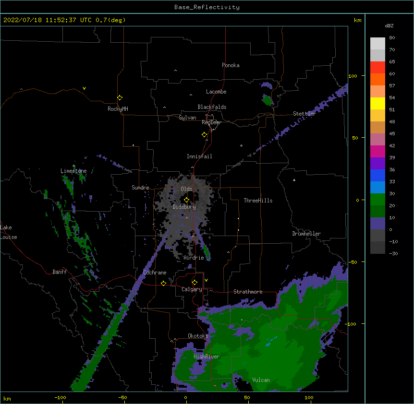Screen dimensions: 414x404
Task: Click the Blackfalds city label
Action: pyautogui.click(x=212, y=107)
